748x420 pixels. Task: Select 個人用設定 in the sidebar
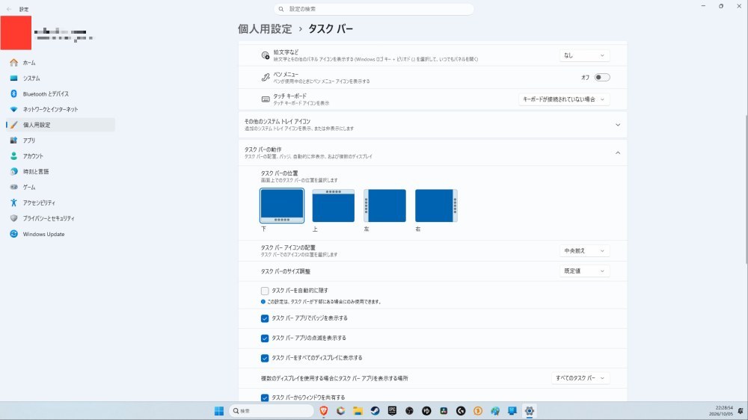(x=61, y=125)
